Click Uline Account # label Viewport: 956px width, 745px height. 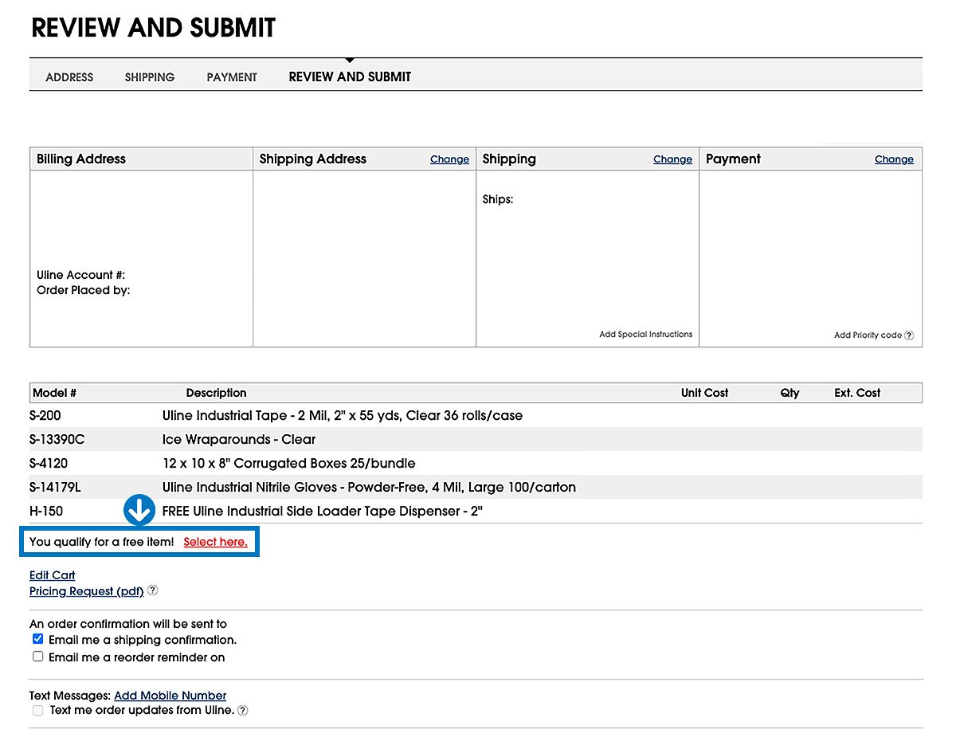point(80,275)
